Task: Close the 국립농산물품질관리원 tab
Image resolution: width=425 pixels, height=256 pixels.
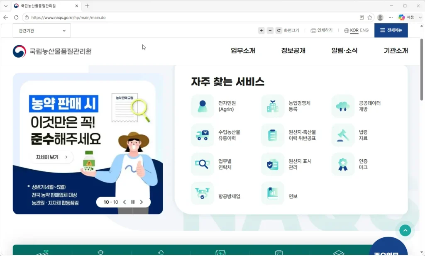Action: coord(76,6)
